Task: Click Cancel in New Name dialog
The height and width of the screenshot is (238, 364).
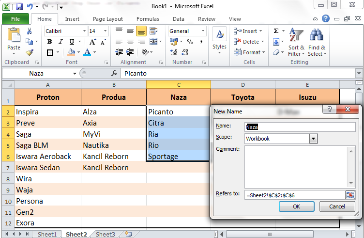Action: tap(337, 206)
